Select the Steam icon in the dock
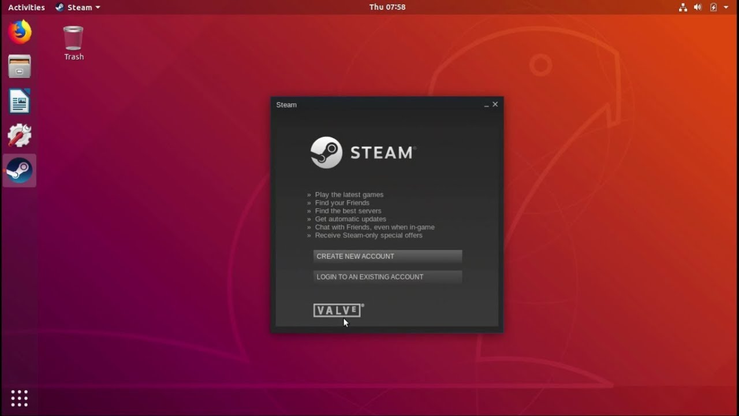Screen dimensions: 739x416 [20, 170]
